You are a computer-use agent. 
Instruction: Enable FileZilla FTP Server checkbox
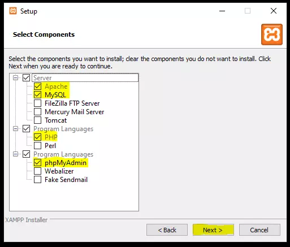point(37,103)
